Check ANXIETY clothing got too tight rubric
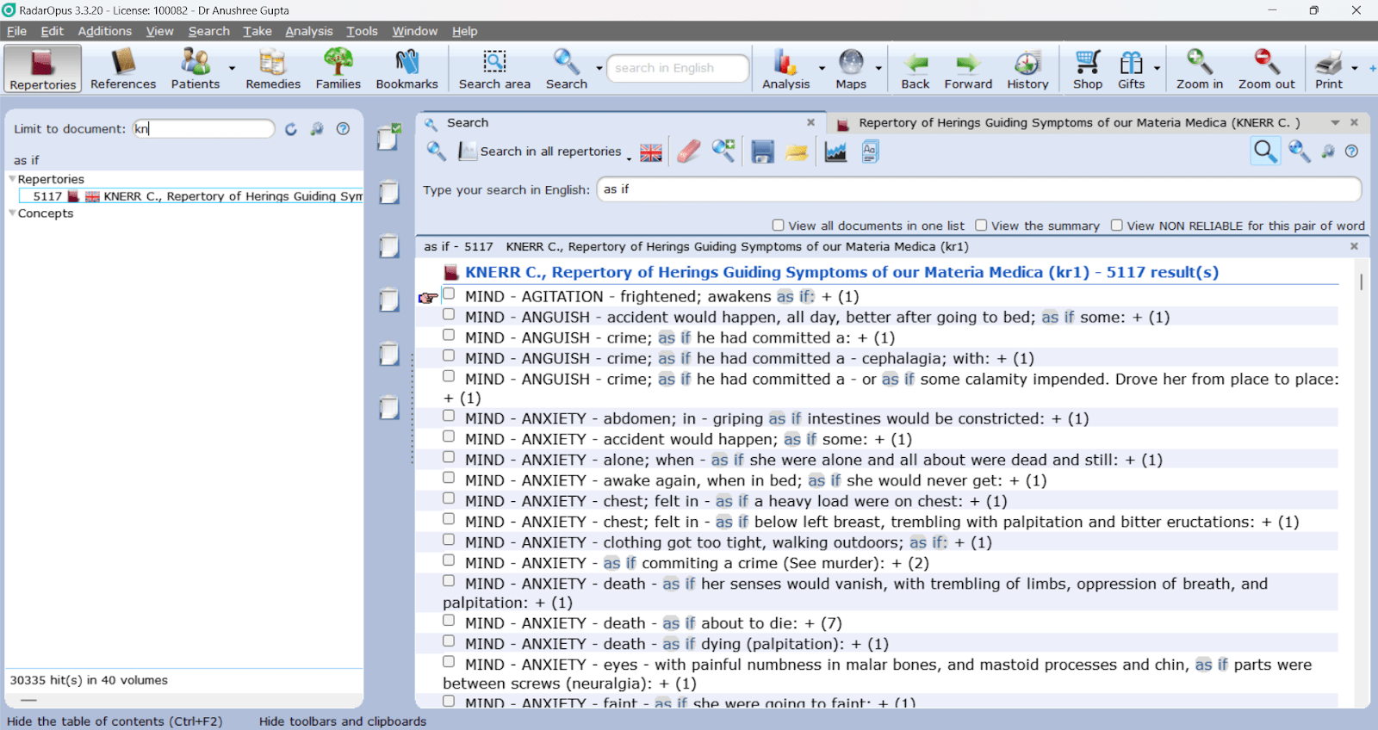The width and height of the screenshot is (1378, 730). pos(449,540)
